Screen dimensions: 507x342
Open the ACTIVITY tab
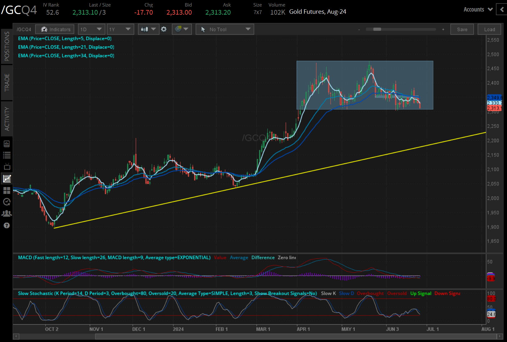pyautogui.click(x=7, y=119)
